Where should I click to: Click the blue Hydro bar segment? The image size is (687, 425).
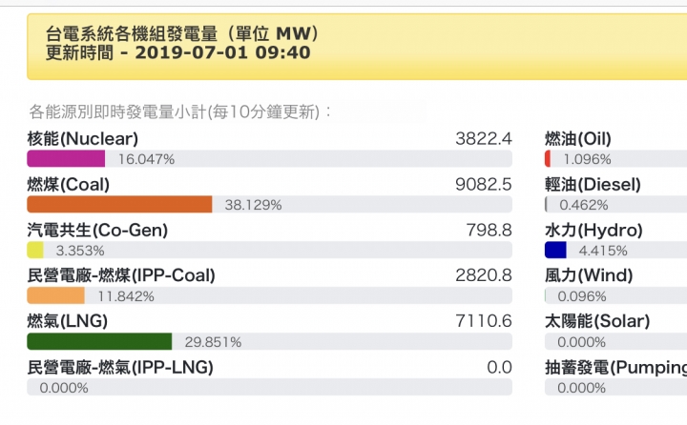555,250
